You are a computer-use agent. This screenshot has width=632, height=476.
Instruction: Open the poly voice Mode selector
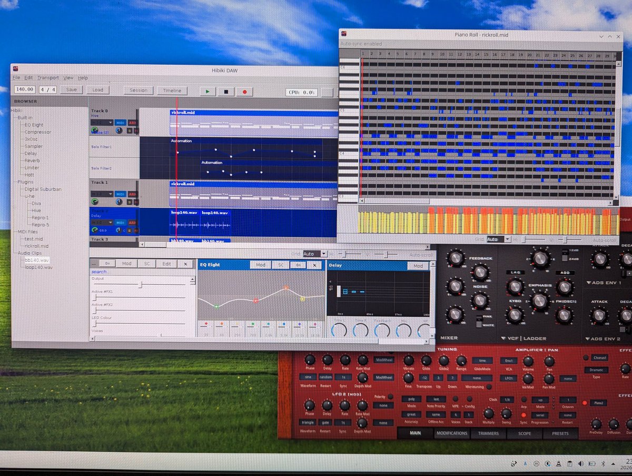[411, 399]
